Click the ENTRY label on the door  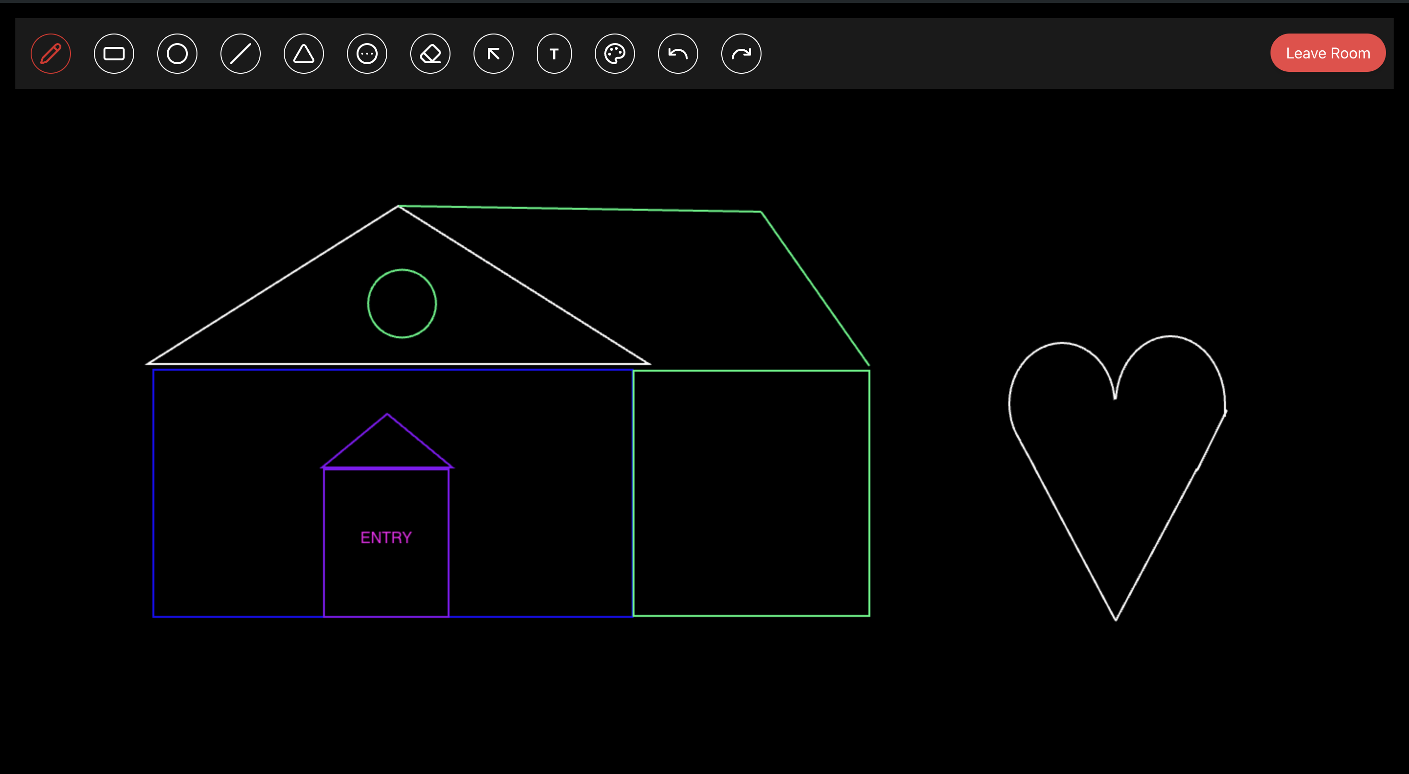pyautogui.click(x=386, y=537)
